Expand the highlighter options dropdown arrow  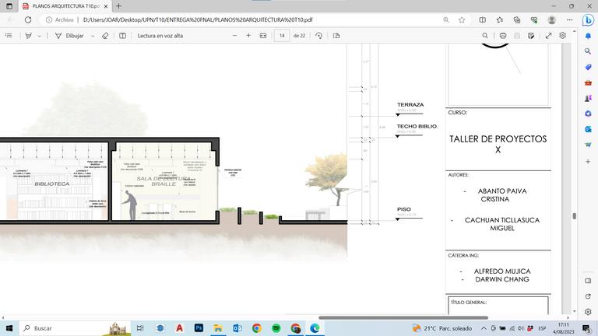[40, 36]
